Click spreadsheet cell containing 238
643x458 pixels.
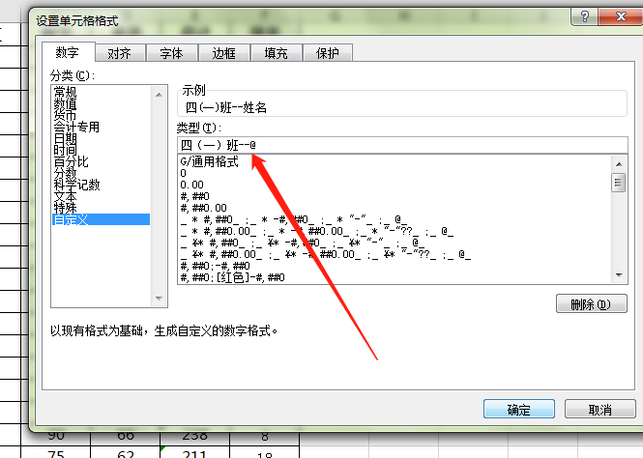click(x=194, y=438)
